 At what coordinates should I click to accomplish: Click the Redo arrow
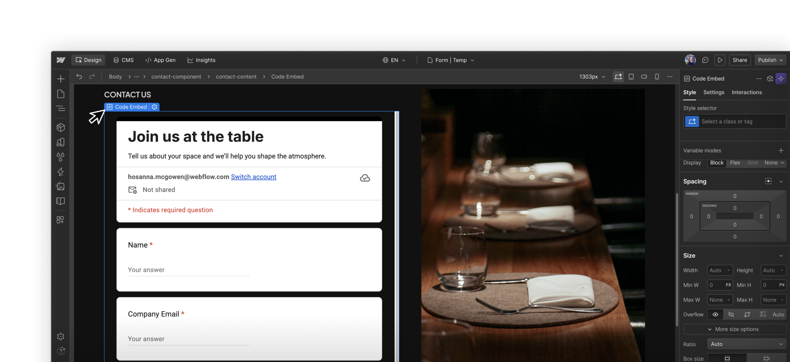[x=92, y=76]
